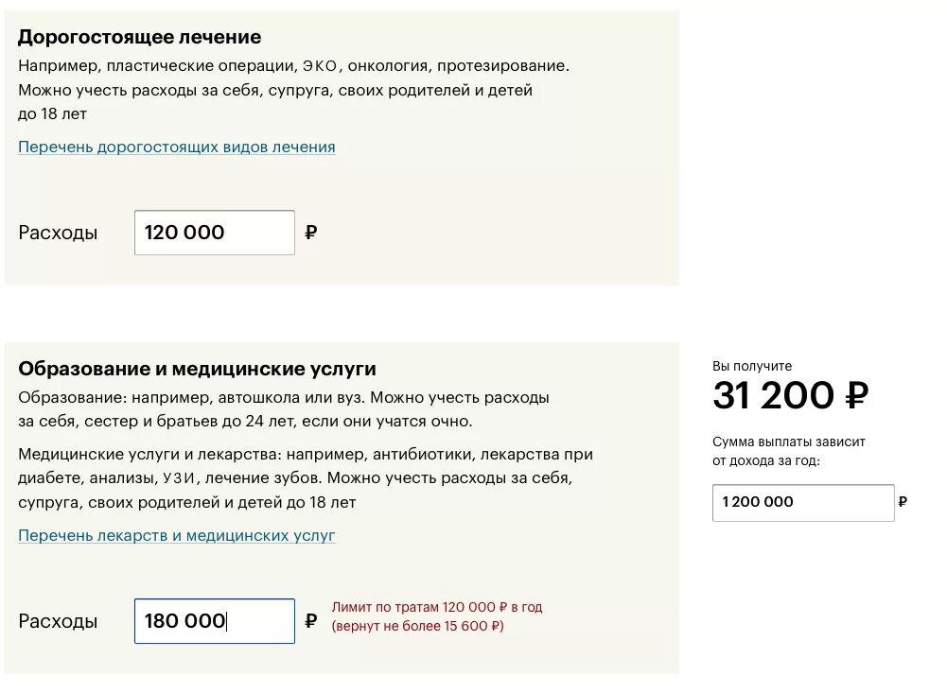Image resolution: width=947 pixels, height=693 pixels.
Task: Focus the expenses field containing 120 000
Action: pyautogui.click(x=215, y=233)
